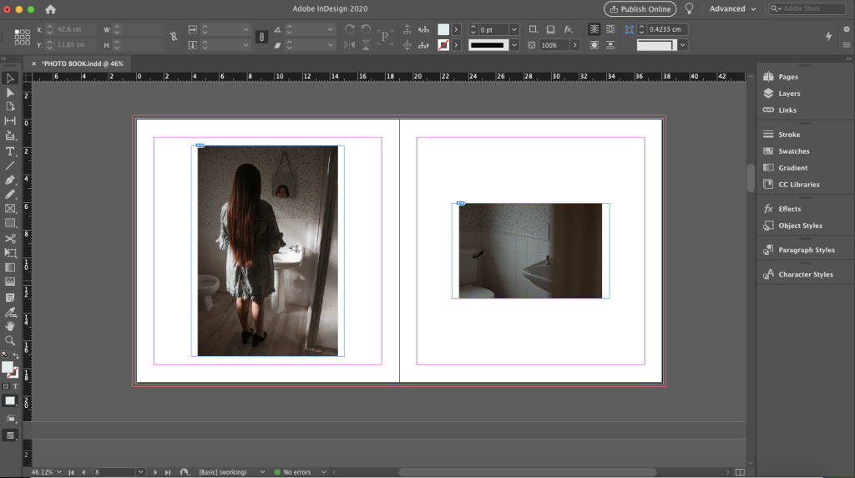Image resolution: width=855 pixels, height=478 pixels.
Task: Switch to the PHOTO BOOK.indd document tab
Action: click(82, 64)
